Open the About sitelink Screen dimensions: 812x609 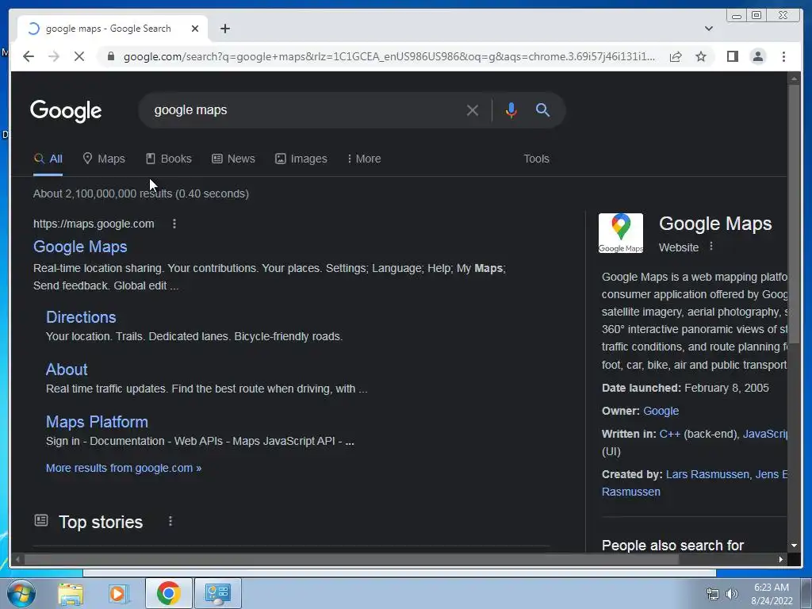click(67, 370)
